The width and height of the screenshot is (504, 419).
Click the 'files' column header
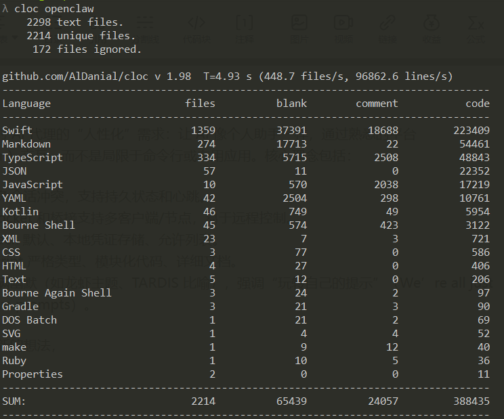pos(200,104)
